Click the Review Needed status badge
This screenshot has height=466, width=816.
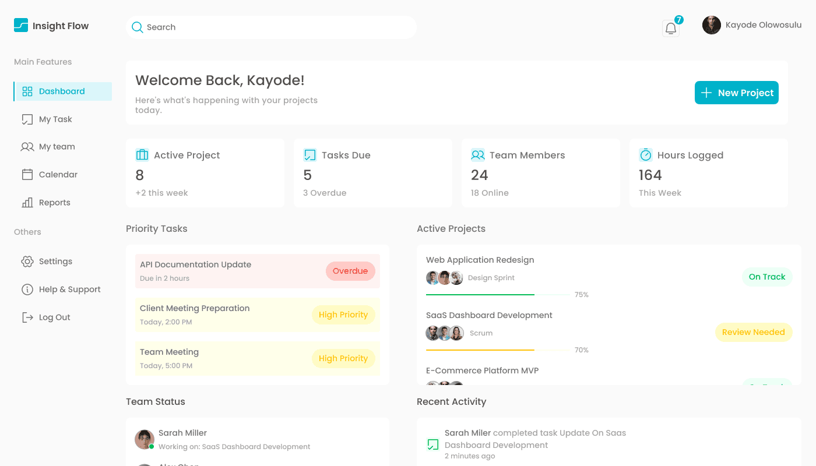(x=753, y=332)
